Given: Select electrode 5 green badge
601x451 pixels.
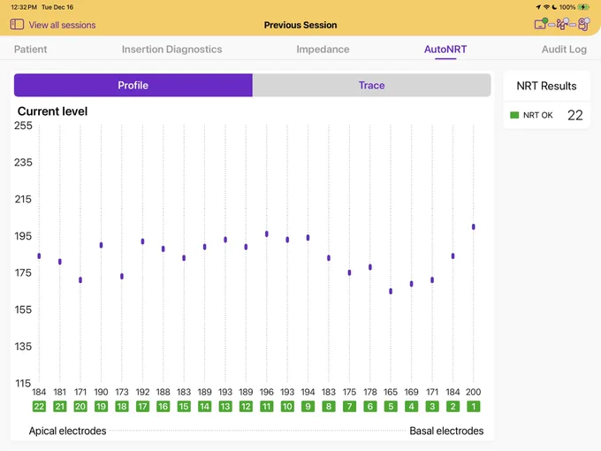Looking at the screenshot, I should click(x=391, y=406).
